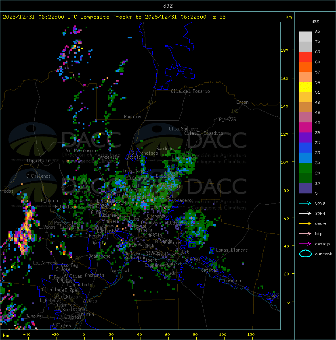
Task: Click the pink bip arrow in legend
Action: pyautogui.click(x=305, y=234)
